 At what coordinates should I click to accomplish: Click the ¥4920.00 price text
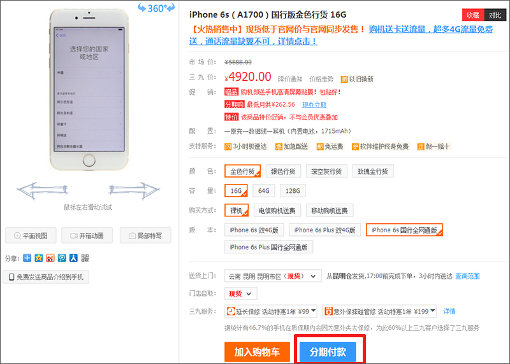[248, 77]
